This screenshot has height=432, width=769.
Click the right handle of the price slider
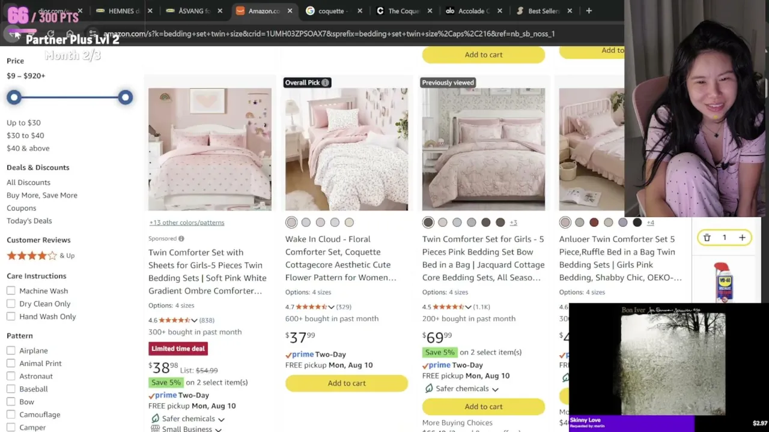coord(125,97)
